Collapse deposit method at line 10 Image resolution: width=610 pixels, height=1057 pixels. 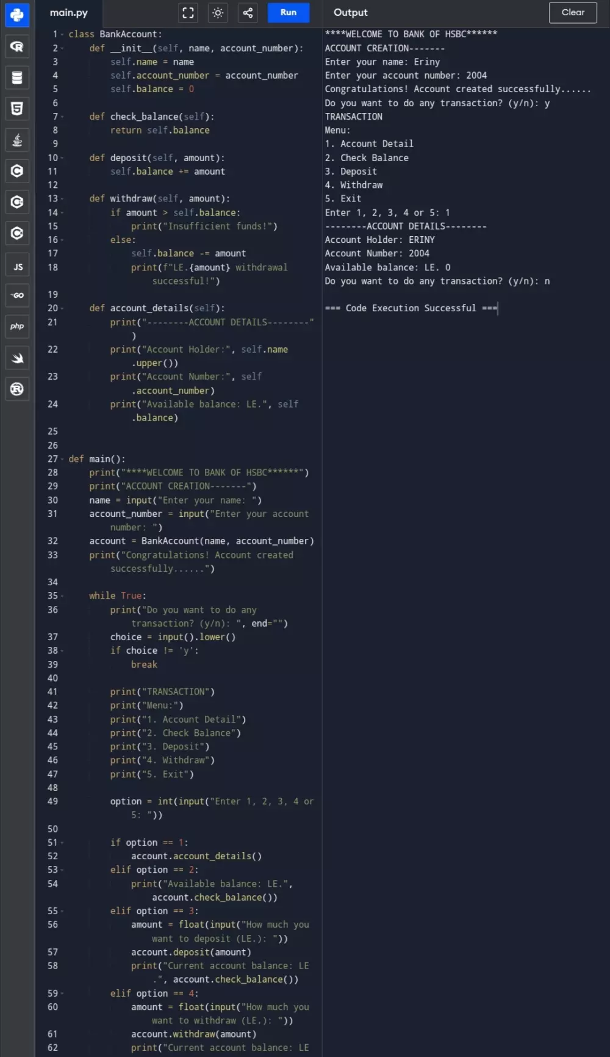(62, 158)
